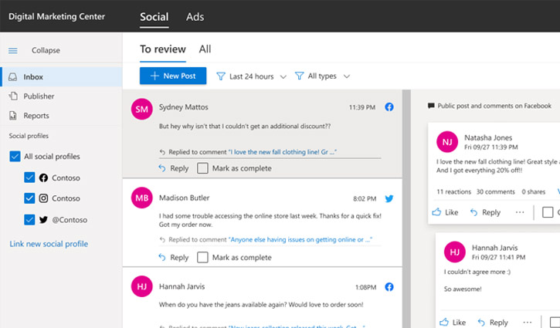Click the Facebook icon on Hannah Jarvis's message

[x=389, y=287]
